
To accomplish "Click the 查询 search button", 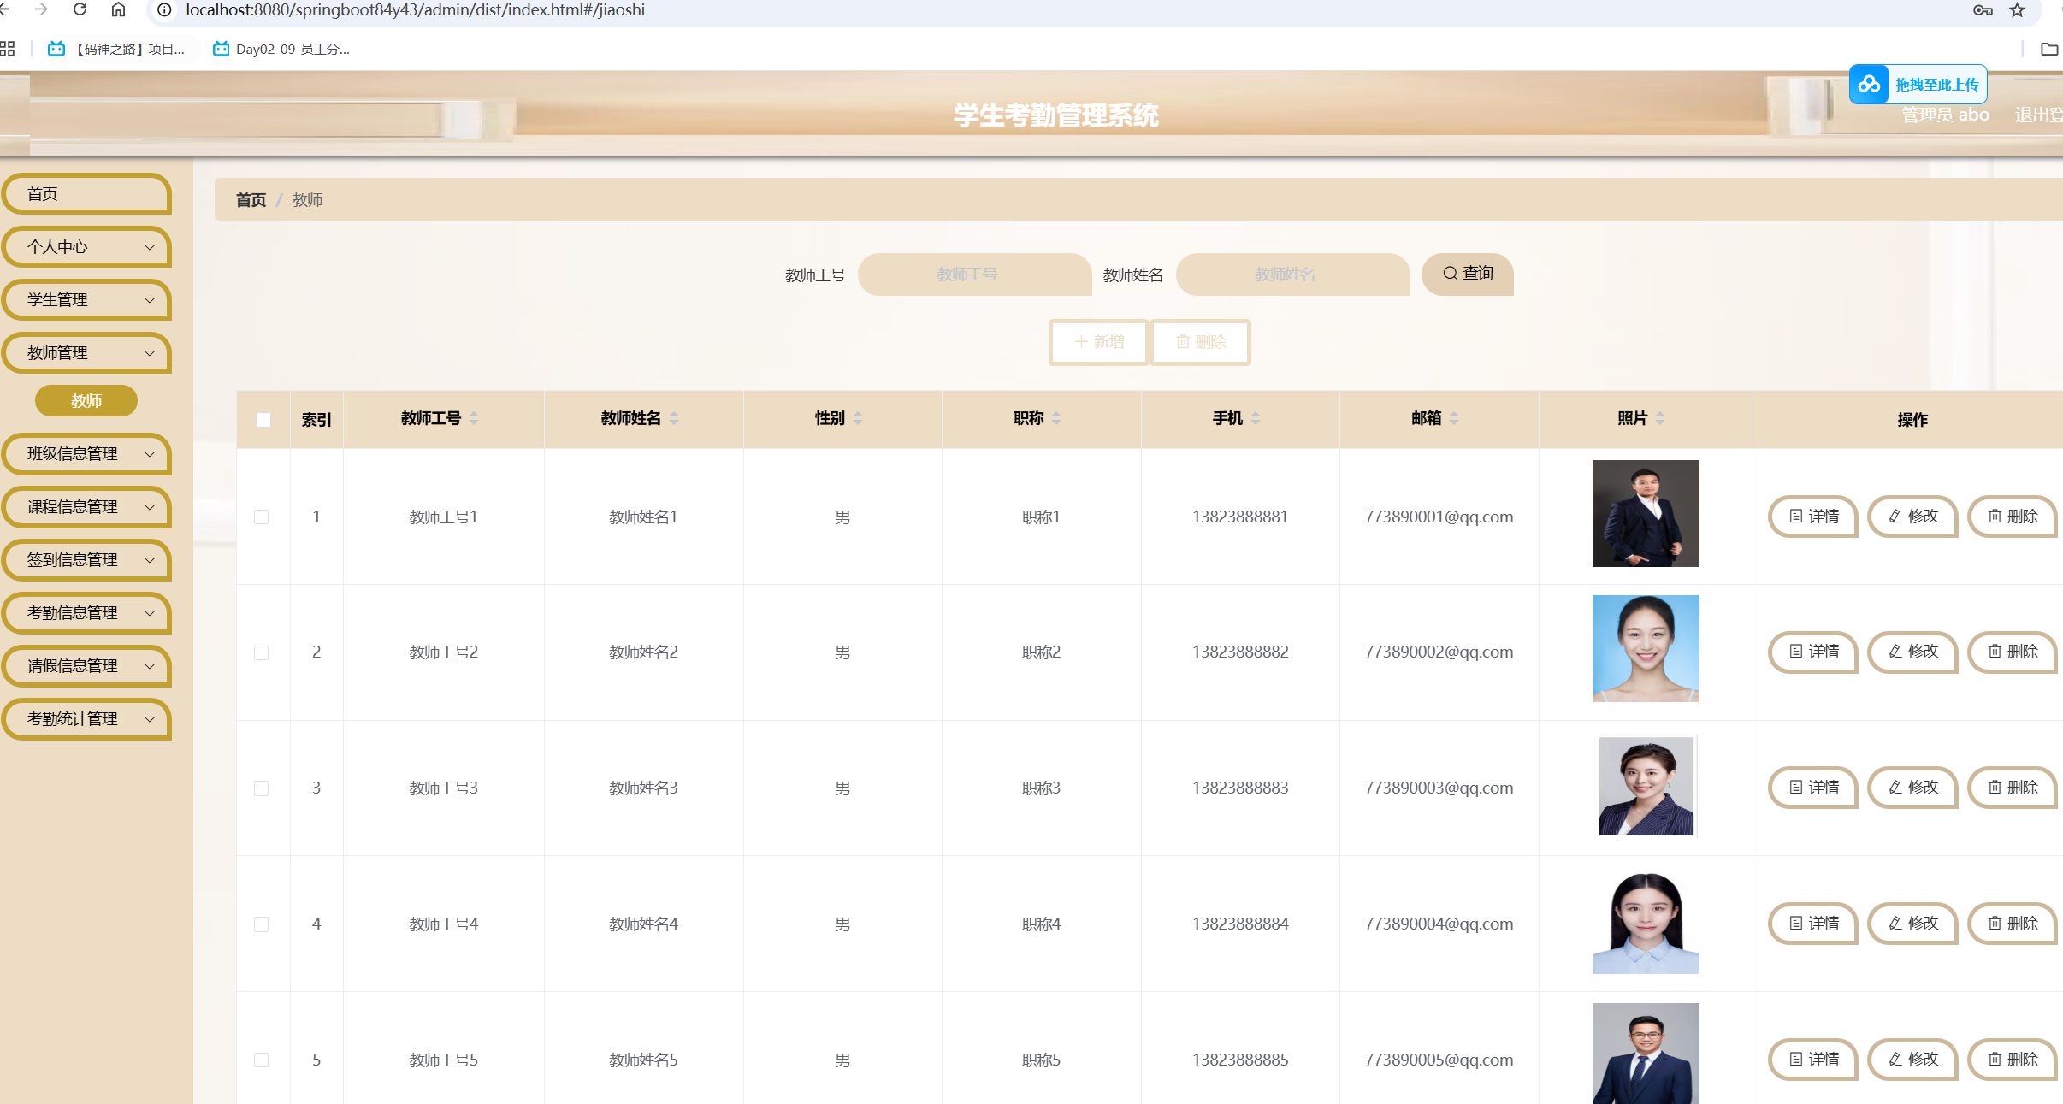I will tap(1467, 274).
